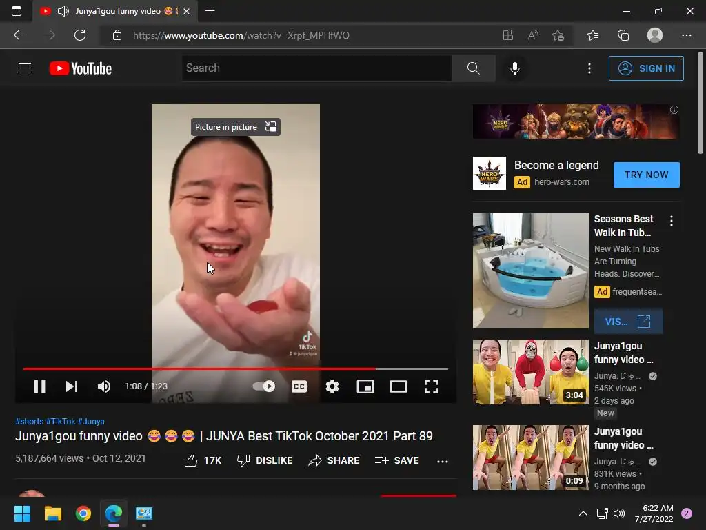Switch to theater mode
Viewport: 706px width, 530px height.
399,386
